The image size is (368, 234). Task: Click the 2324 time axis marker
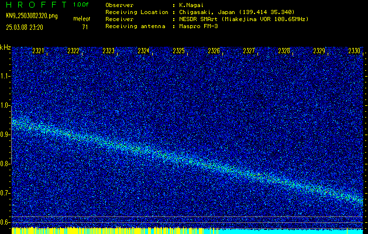[x=143, y=51]
